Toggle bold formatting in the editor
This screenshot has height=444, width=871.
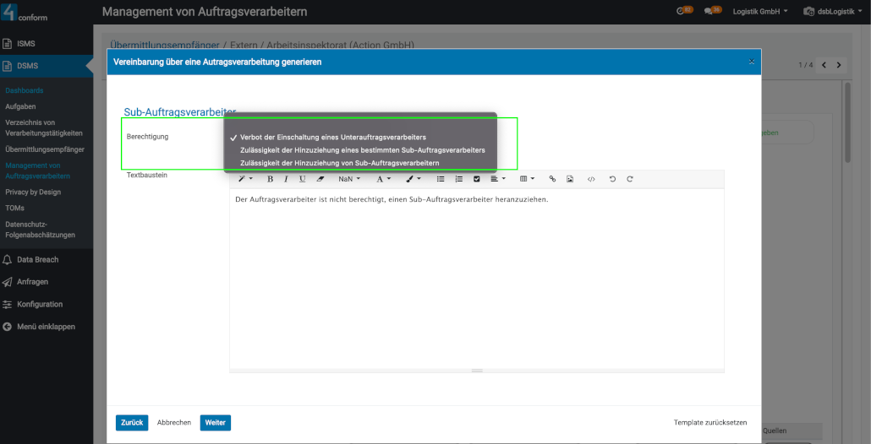point(271,179)
